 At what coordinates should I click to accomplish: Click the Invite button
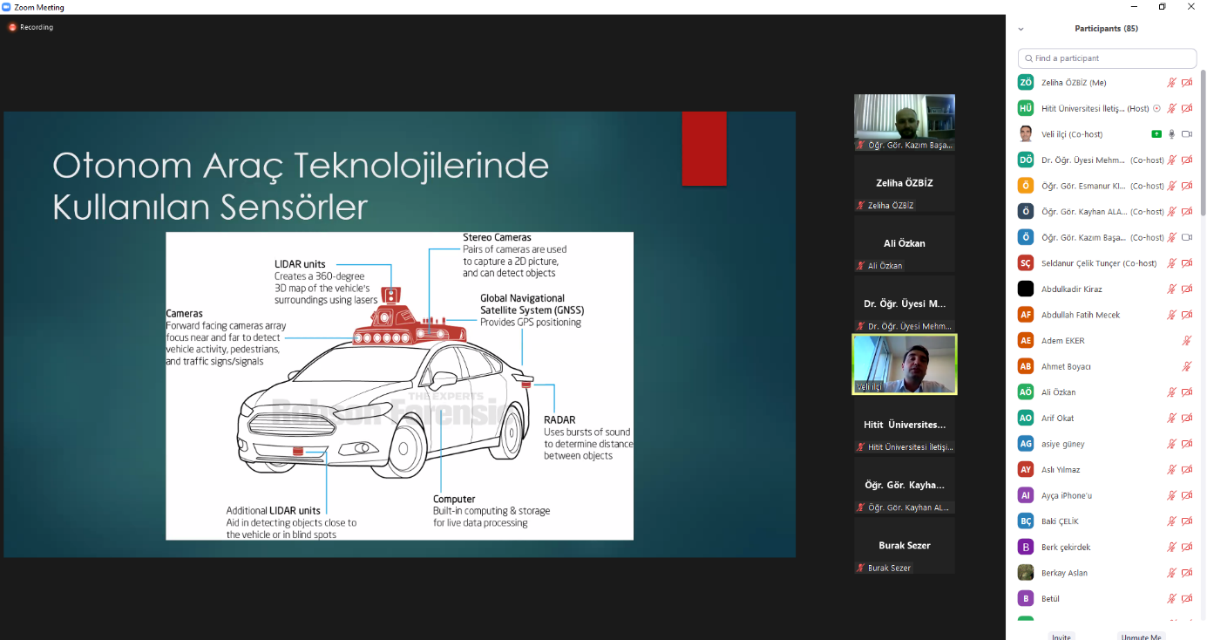[1061, 637]
